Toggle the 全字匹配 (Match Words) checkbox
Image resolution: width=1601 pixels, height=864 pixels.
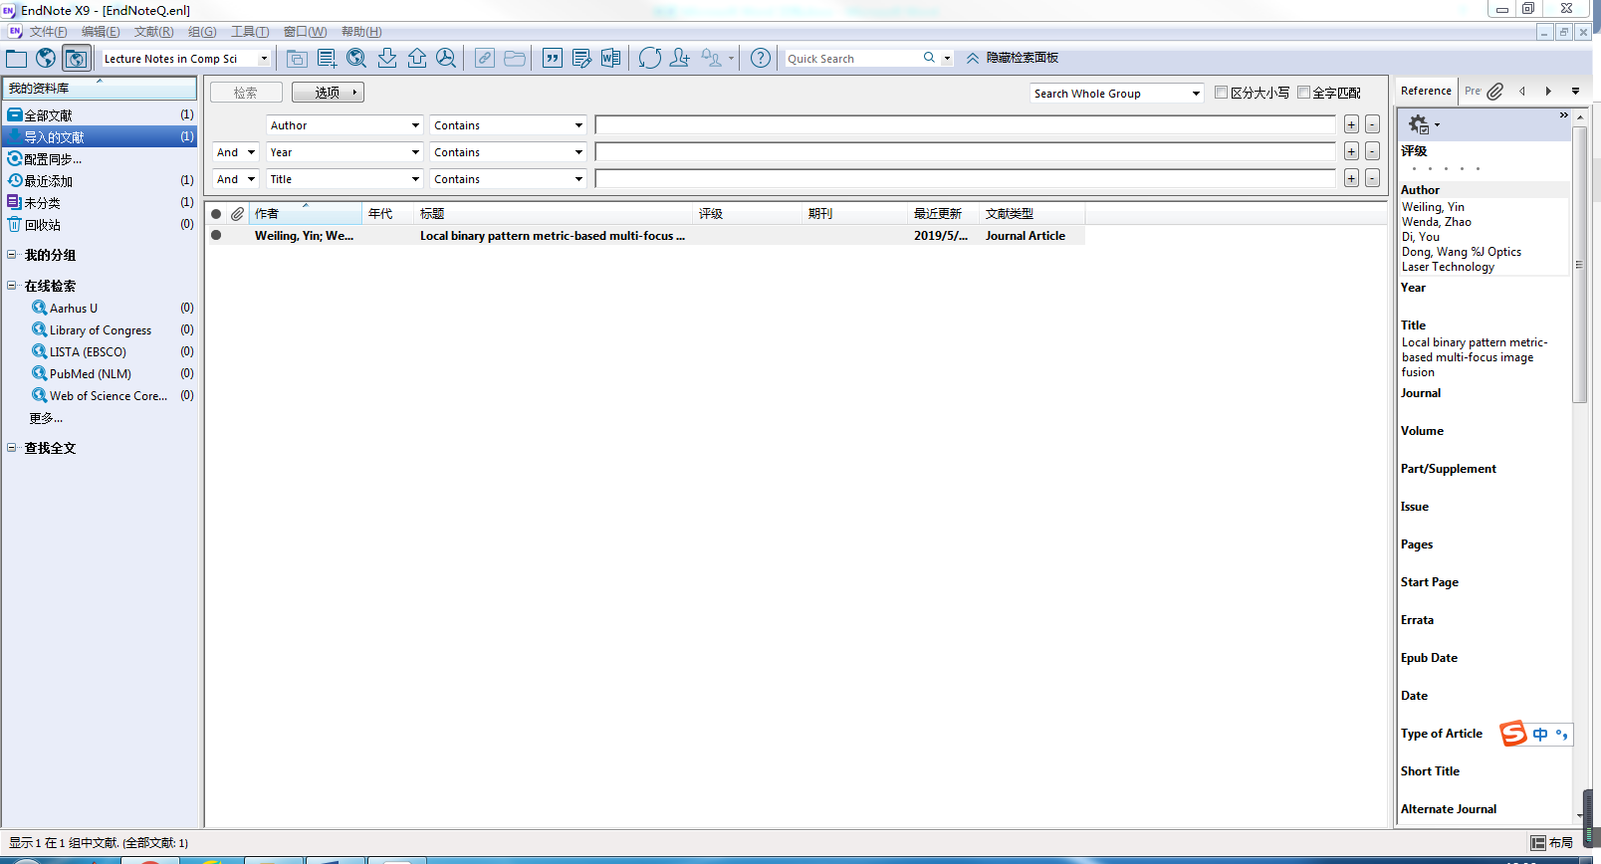1303,93
